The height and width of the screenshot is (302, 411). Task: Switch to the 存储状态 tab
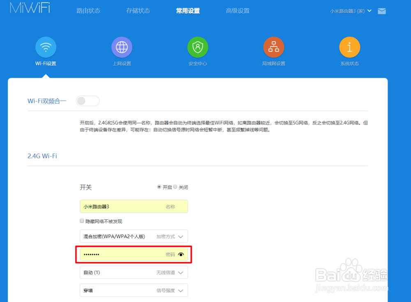point(138,11)
